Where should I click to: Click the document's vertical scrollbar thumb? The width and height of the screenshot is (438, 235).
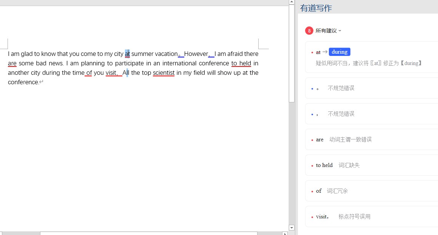pos(291,53)
